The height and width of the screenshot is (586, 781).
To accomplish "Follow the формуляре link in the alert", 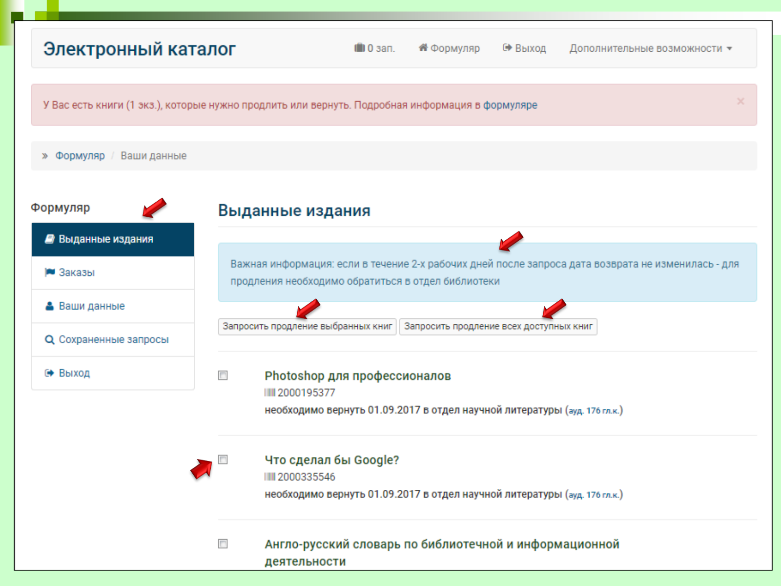I will coord(510,105).
